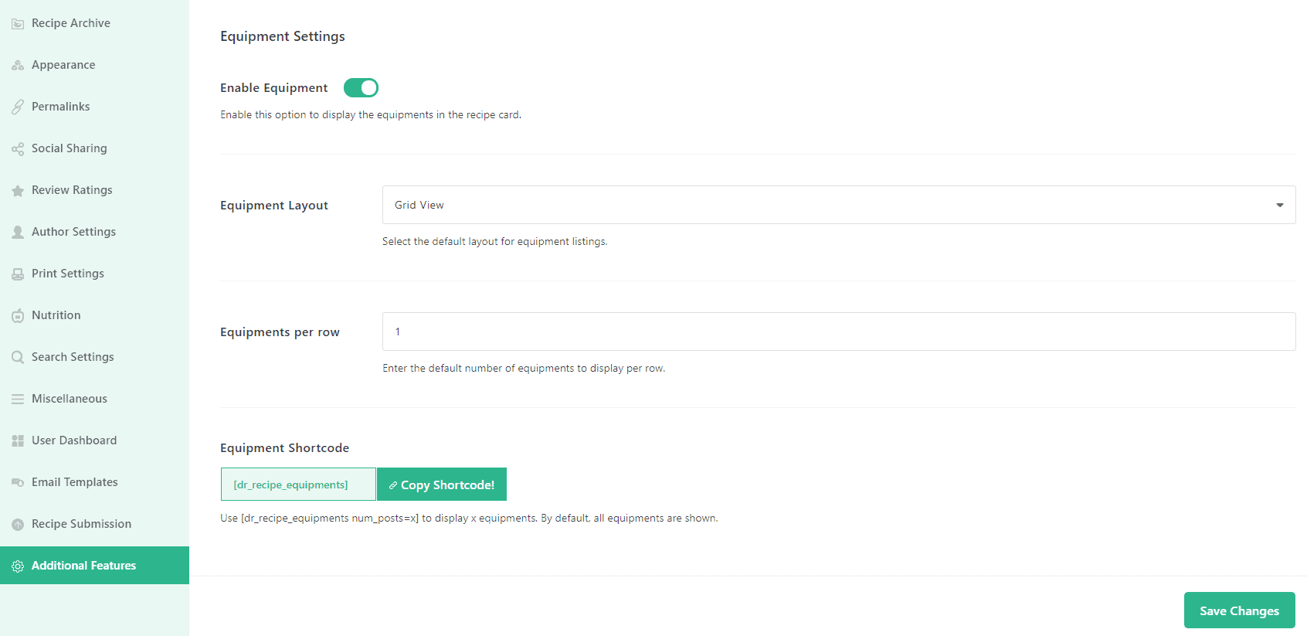Open Review Ratings tab
Viewport: 1307px width, 636px height.
click(x=94, y=190)
